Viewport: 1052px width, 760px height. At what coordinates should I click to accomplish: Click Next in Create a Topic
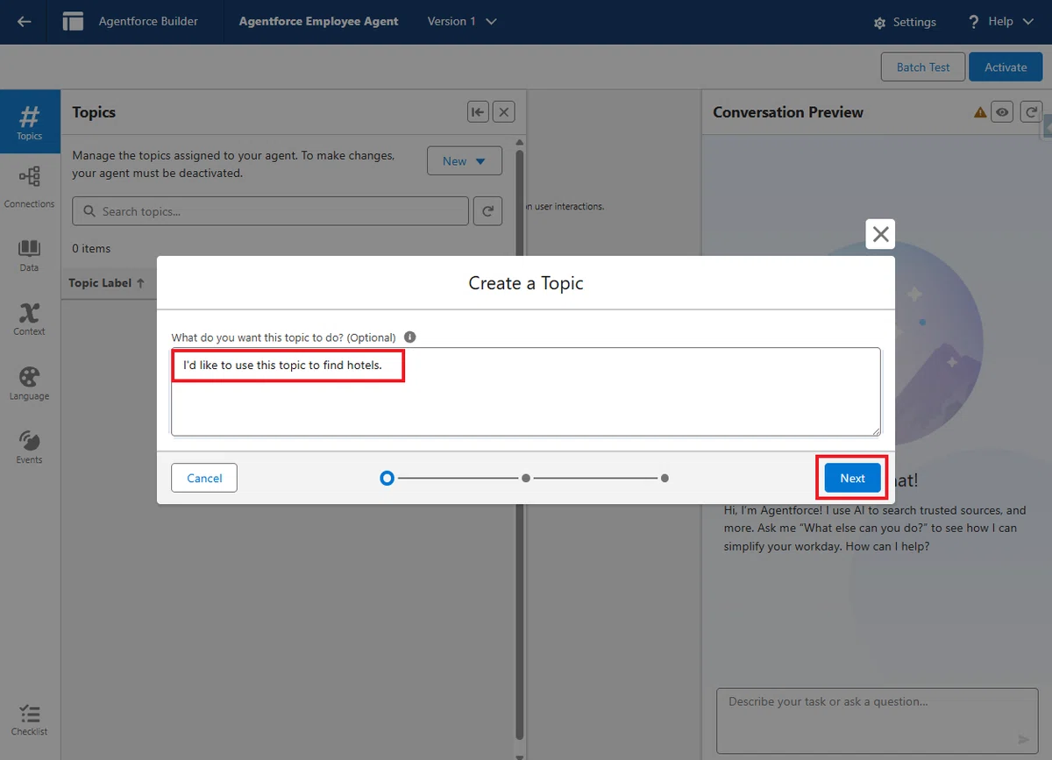click(852, 478)
